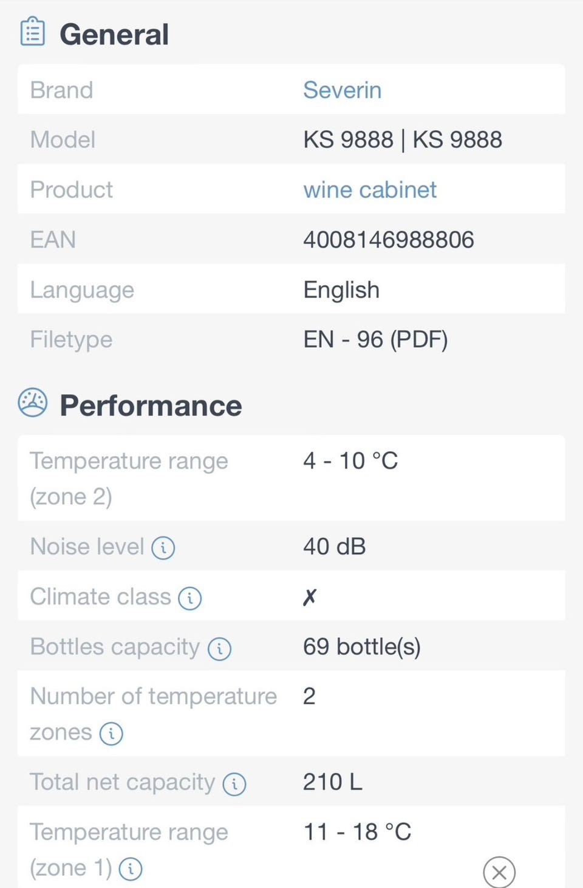Open the Climate class info icon
Image resolution: width=583 pixels, height=888 pixels.
pos(190,598)
